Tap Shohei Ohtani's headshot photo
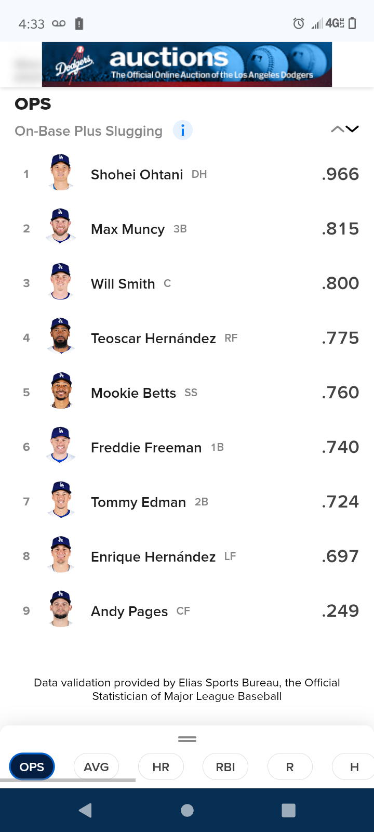Screen dimensions: 374x832 point(61,173)
